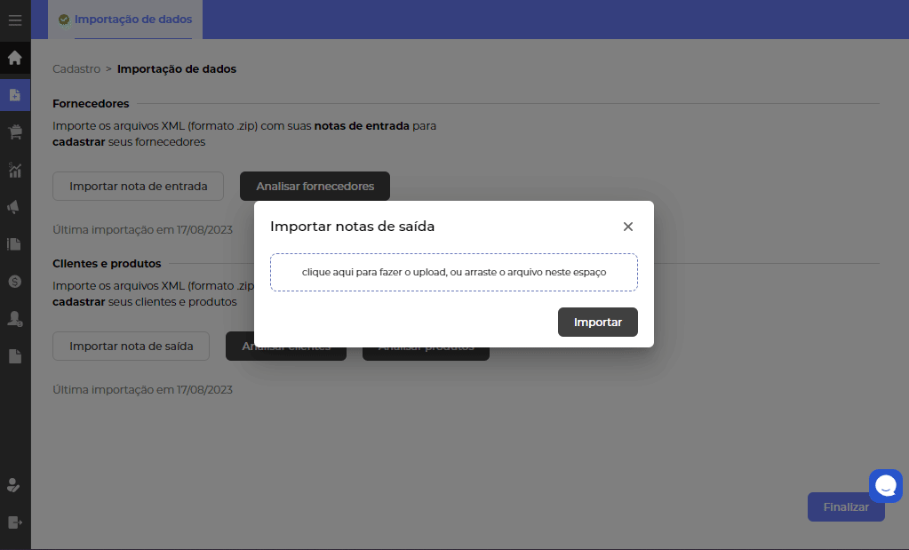Select the highlighted document import sidebar icon

15,95
